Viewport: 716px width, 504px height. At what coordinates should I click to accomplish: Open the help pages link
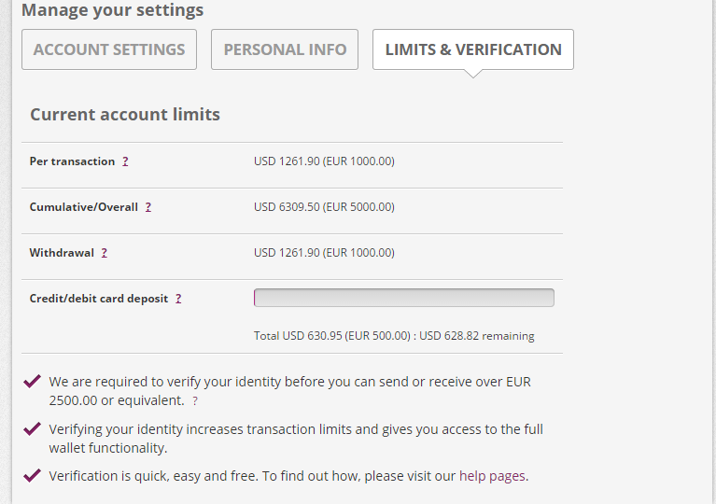493,476
